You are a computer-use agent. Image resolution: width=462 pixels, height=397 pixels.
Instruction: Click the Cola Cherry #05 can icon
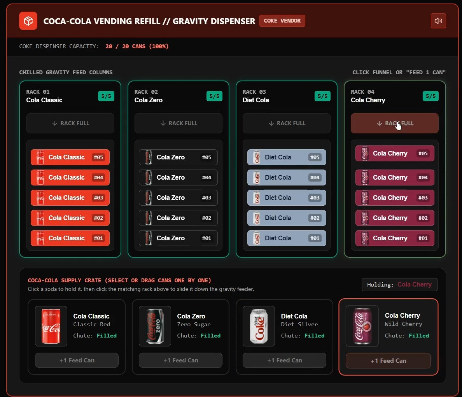click(365, 154)
